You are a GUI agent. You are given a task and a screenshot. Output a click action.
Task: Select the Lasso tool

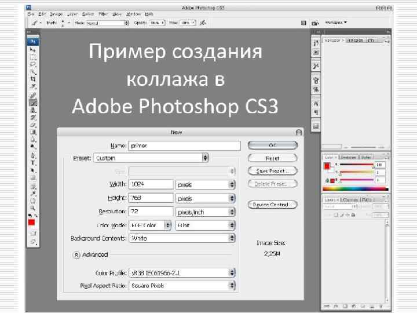tap(32, 64)
